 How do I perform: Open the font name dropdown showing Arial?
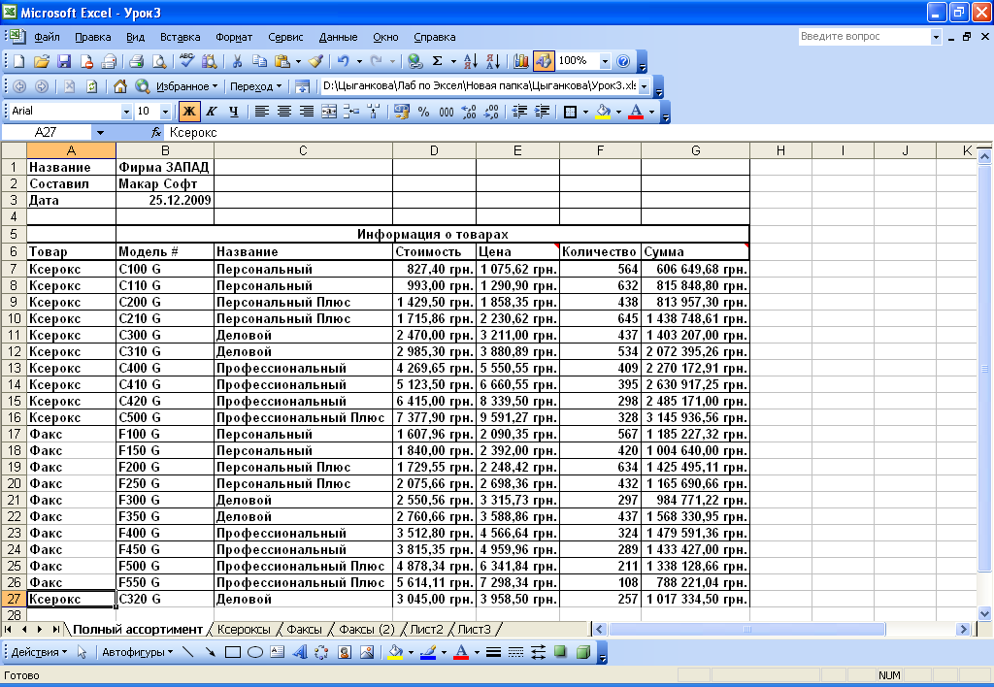click(126, 113)
